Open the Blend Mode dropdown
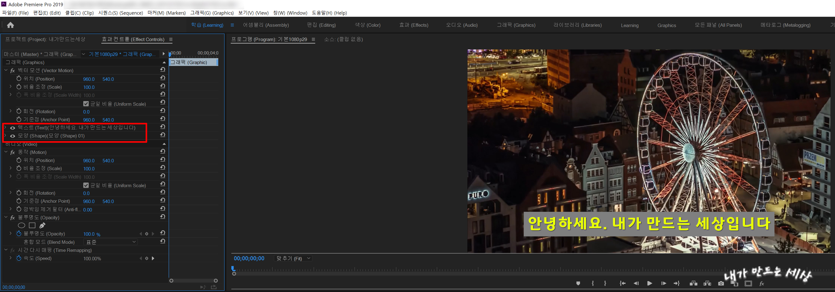 (111, 242)
